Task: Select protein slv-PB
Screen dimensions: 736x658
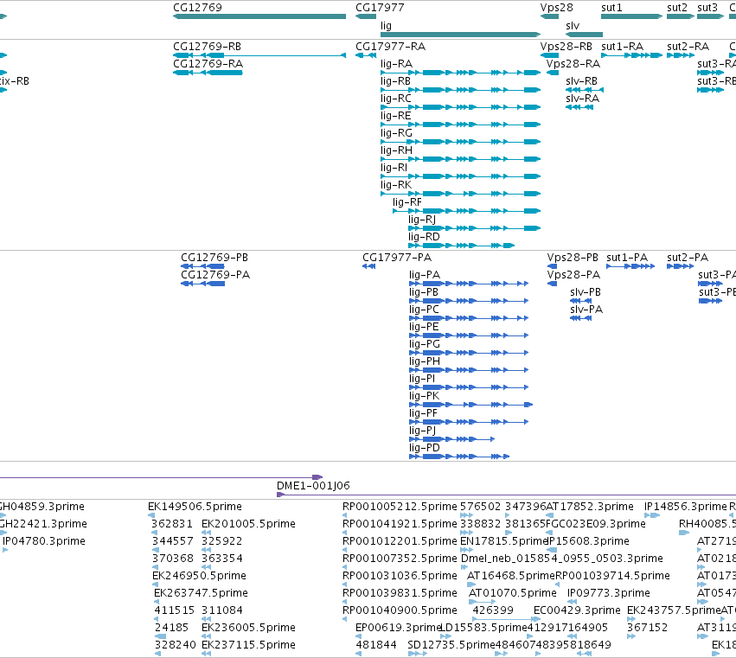Action: pyautogui.click(x=580, y=301)
